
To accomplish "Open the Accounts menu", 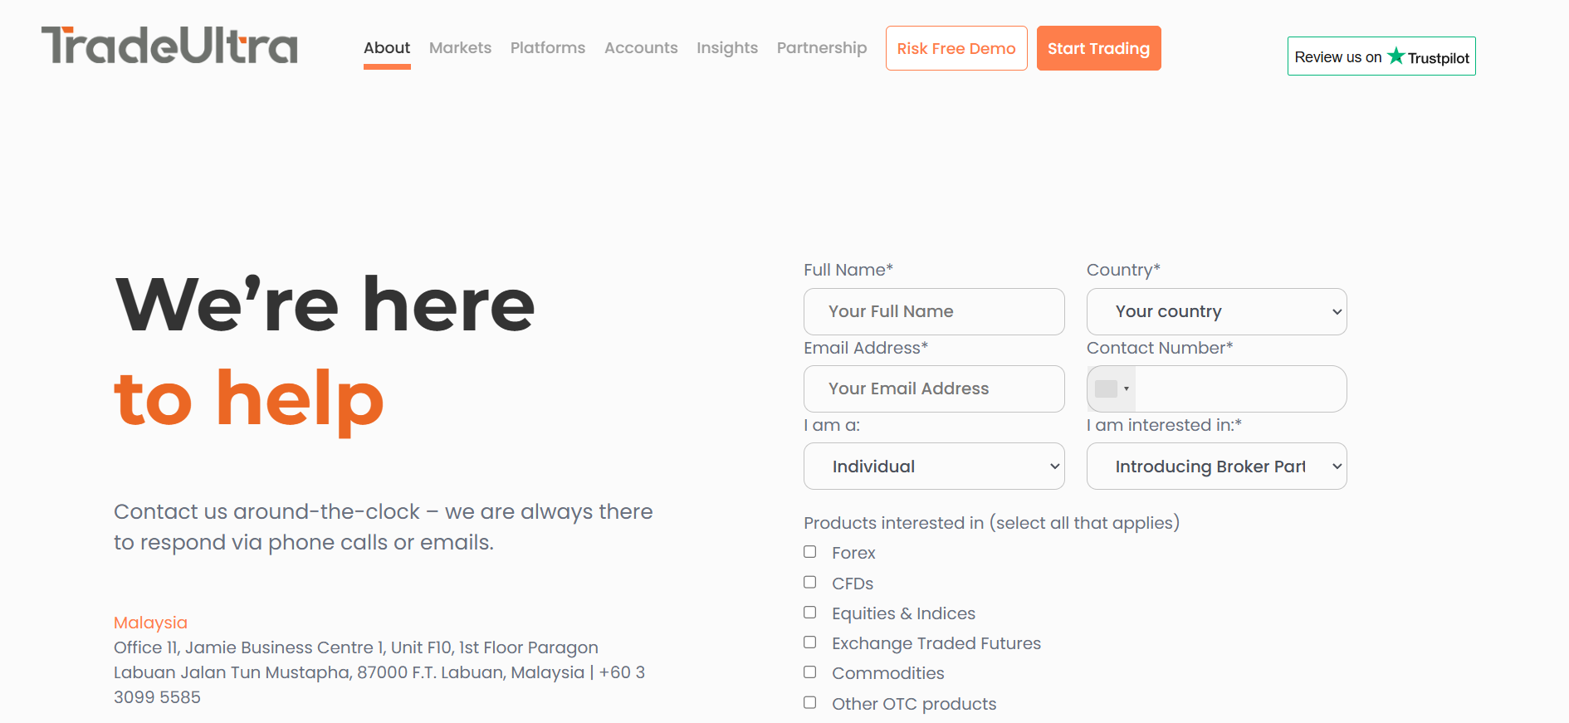I will pos(641,48).
